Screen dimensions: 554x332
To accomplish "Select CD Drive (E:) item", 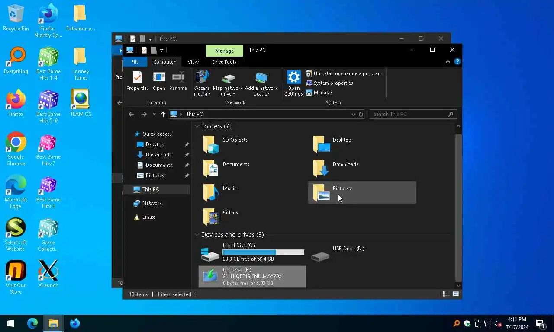I will tap(252, 277).
